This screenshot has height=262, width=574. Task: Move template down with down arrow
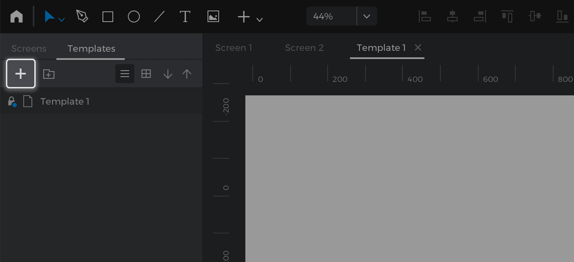[168, 74]
